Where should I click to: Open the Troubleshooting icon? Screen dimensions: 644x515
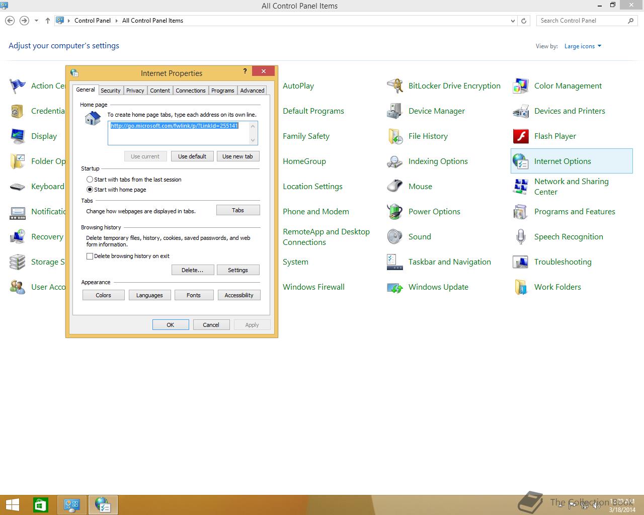(521, 262)
